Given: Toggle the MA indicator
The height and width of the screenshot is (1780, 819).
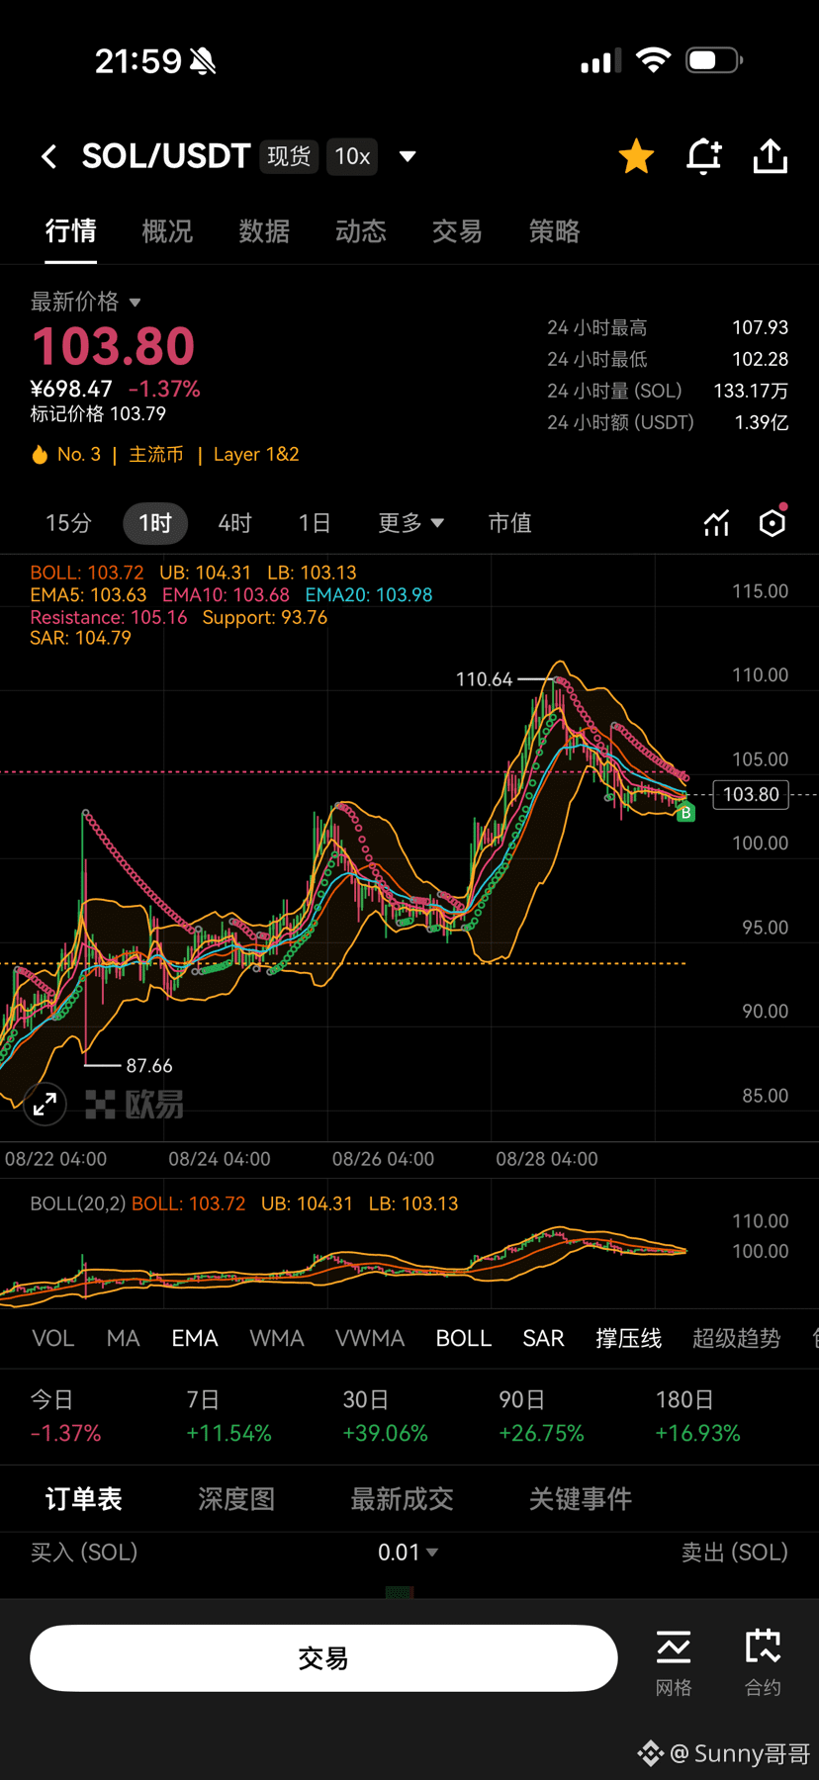Looking at the screenshot, I should click(x=123, y=1339).
